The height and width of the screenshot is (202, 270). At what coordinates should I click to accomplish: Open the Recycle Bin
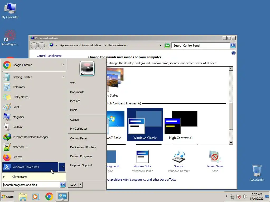pos(257,173)
